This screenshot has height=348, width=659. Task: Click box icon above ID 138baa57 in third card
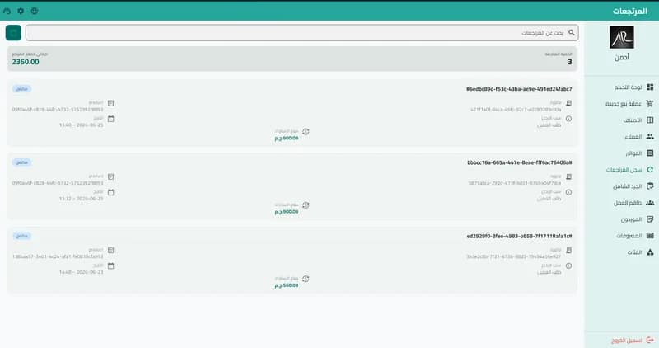click(111, 251)
